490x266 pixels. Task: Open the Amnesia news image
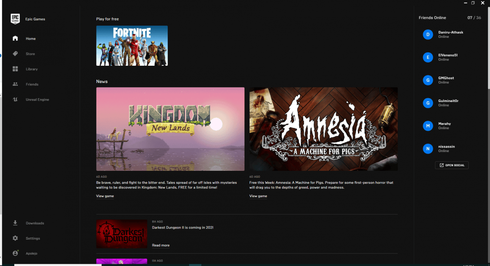click(x=323, y=128)
